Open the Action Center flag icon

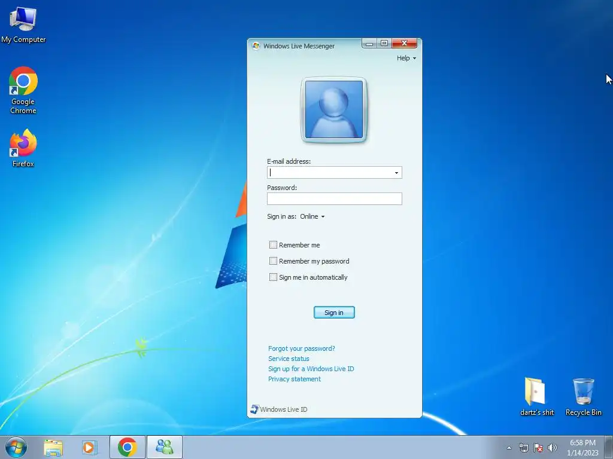pos(538,448)
